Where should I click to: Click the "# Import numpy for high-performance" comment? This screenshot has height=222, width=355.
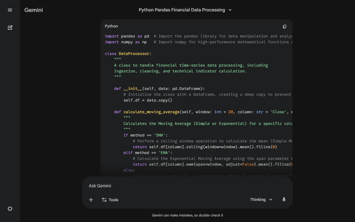(x=223, y=42)
